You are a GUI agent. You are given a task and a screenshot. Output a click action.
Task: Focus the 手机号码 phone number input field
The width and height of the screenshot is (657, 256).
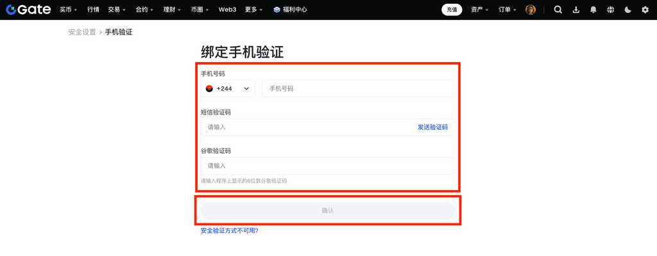pos(358,88)
